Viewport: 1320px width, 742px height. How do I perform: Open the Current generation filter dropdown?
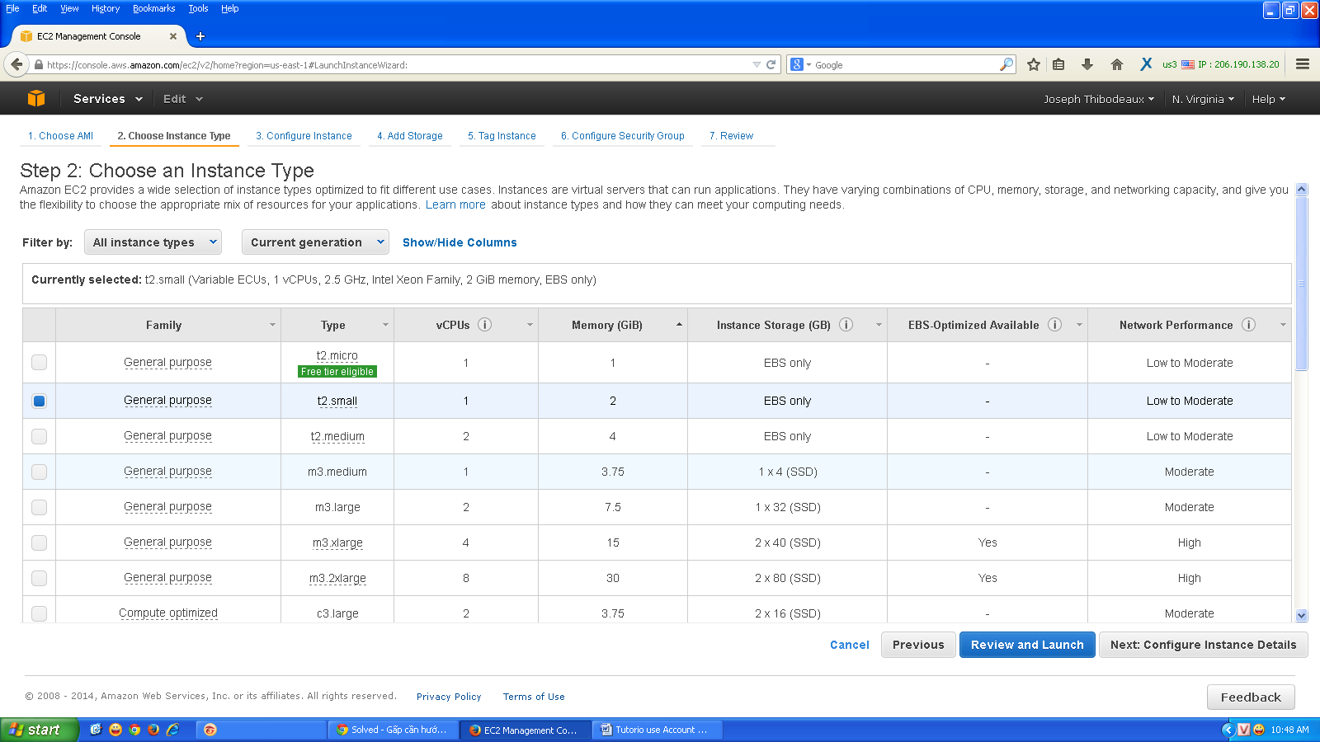315,242
